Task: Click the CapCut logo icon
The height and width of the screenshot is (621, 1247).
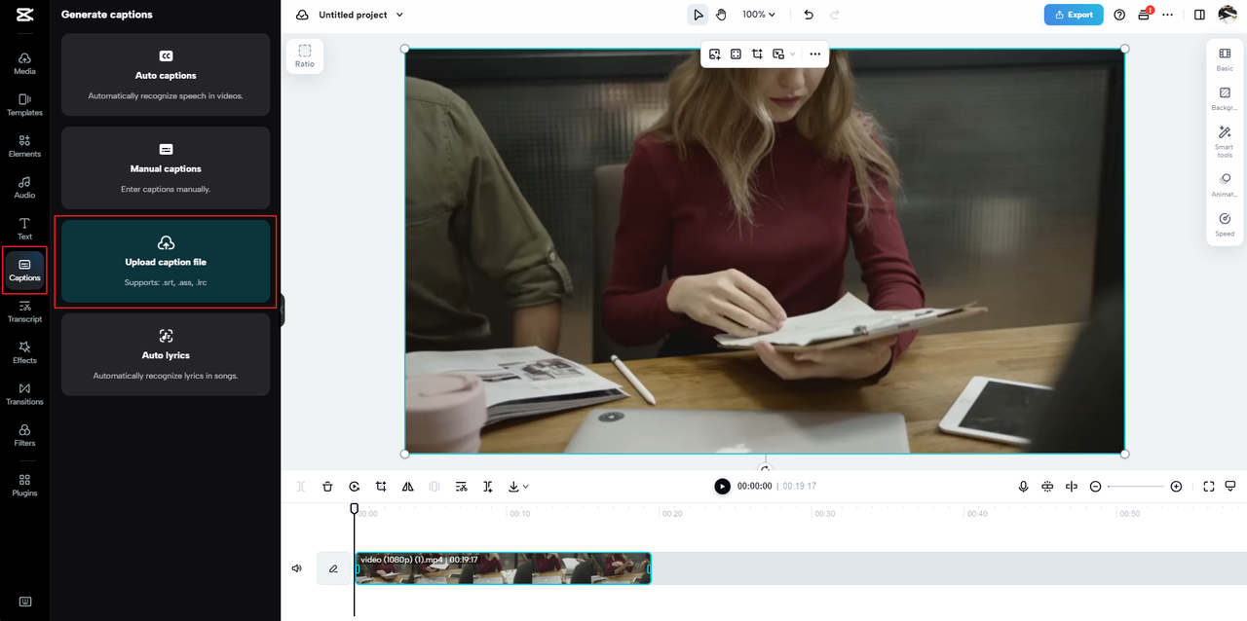Action: pyautogui.click(x=24, y=16)
